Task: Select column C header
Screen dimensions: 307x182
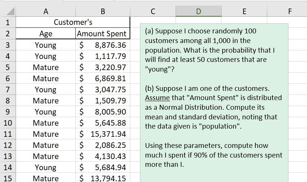Action: pyautogui.click(x=153, y=11)
